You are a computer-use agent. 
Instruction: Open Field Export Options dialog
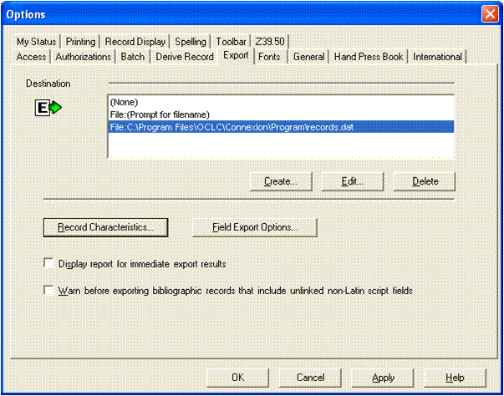(x=254, y=226)
